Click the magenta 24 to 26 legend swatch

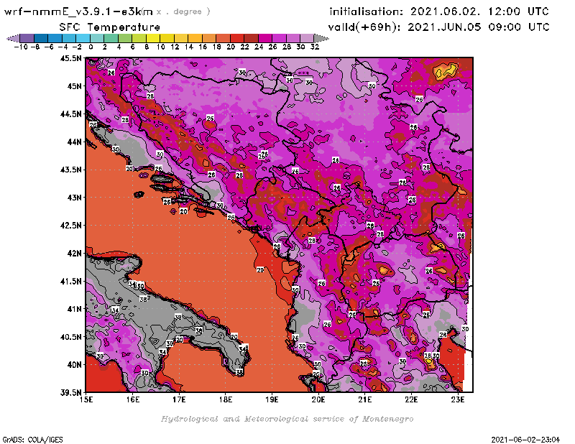(264, 38)
